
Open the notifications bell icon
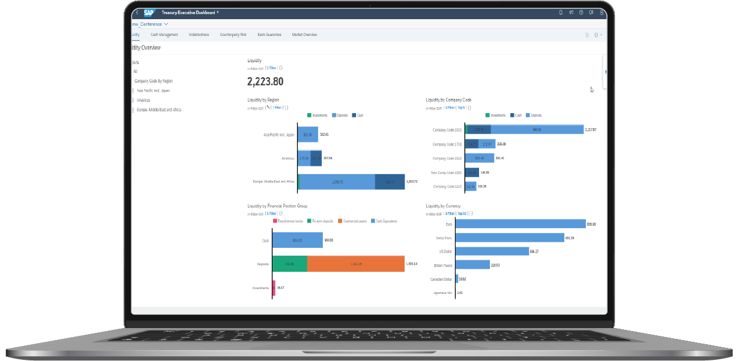click(561, 11)
